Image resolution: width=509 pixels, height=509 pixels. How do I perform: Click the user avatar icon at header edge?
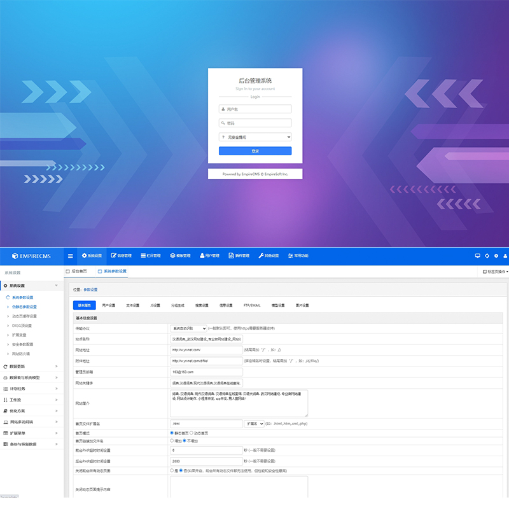click(x=505, y=256)
